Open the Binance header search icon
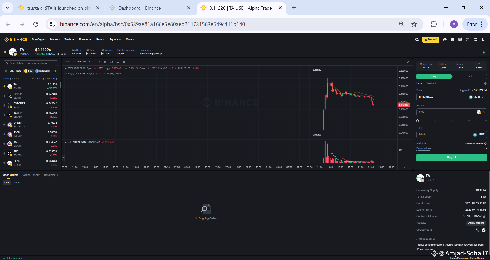Viewport: 490px width, 260px height. click(417, 40)
